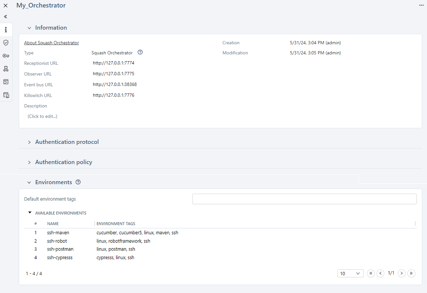Open the About Squash Orchestrator link
The width and height of the screenshot is (427, 293).
(51, 42)
